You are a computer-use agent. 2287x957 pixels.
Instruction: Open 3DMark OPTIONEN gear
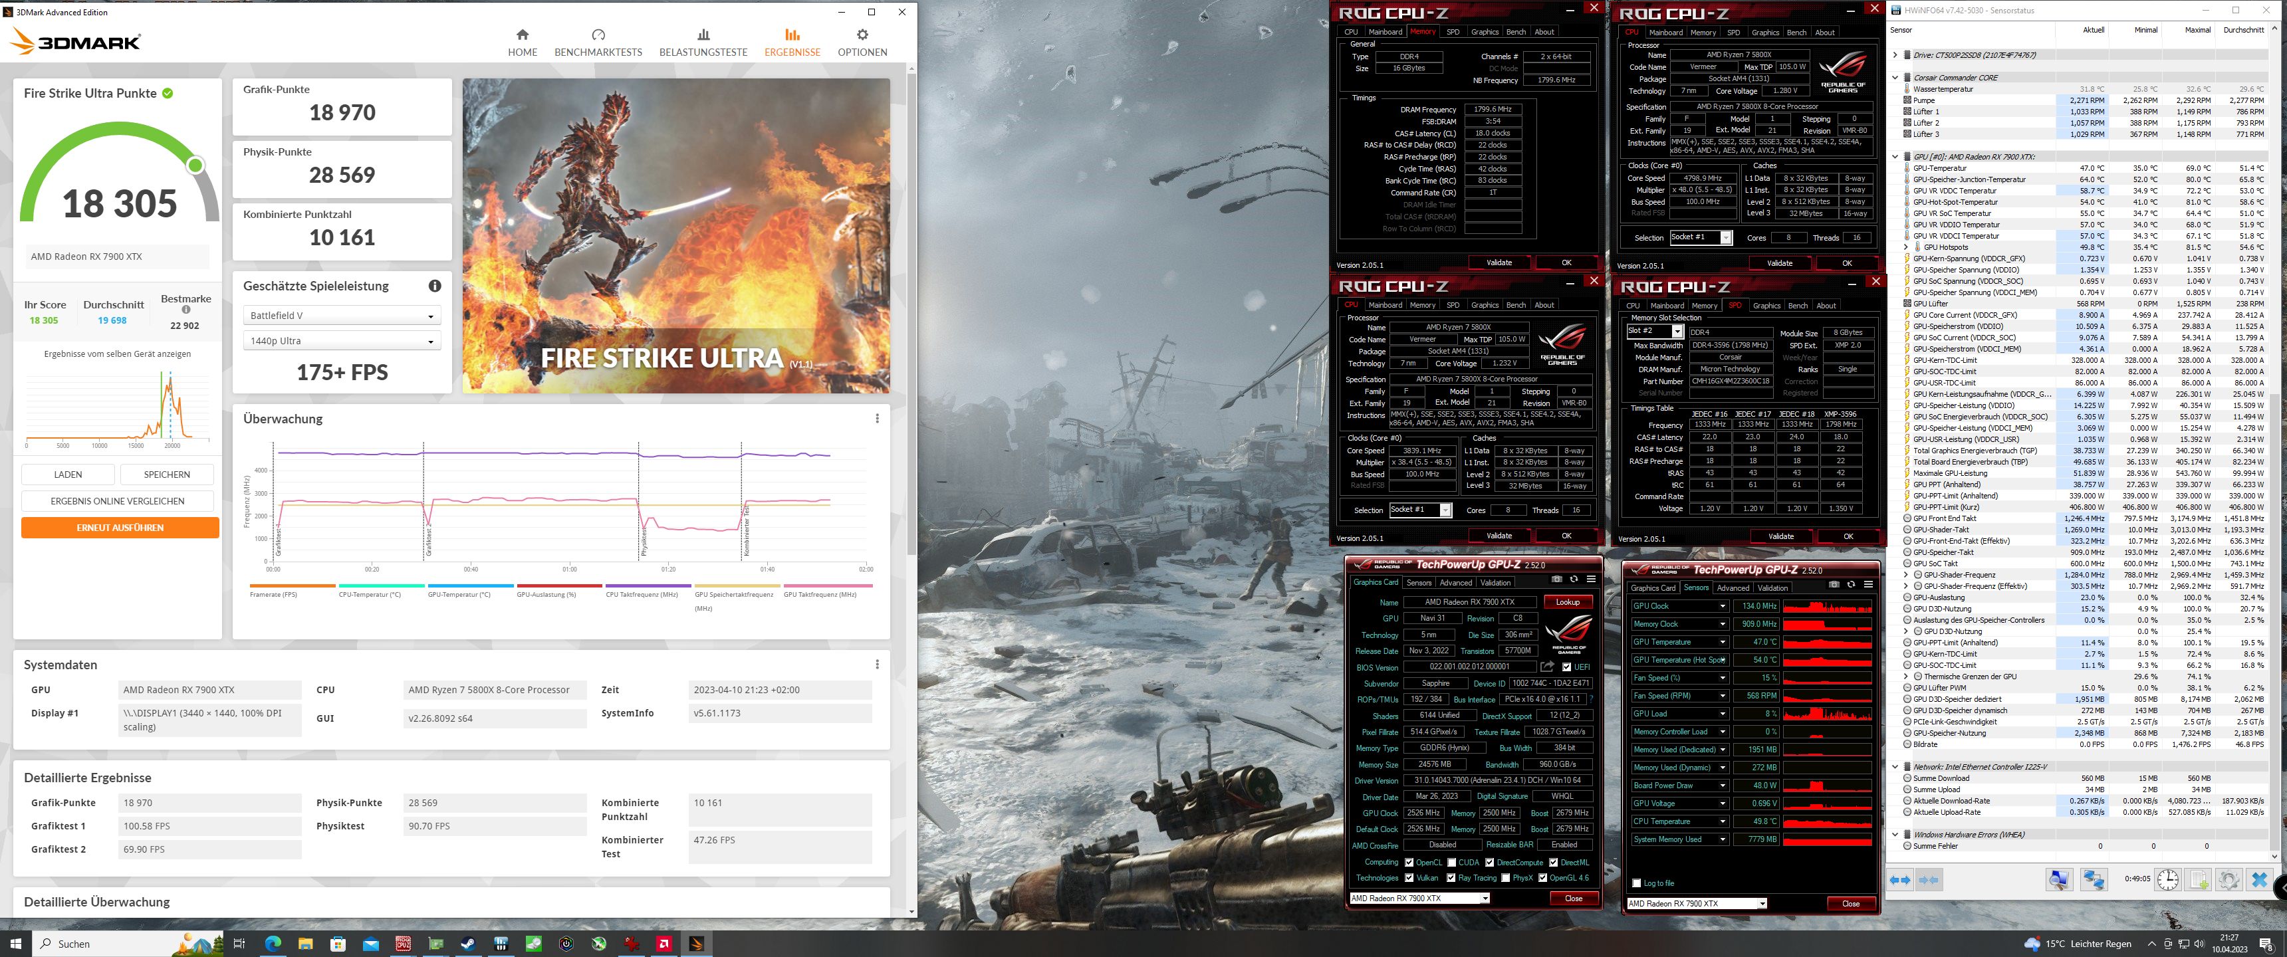pos(862,42)
